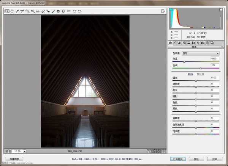Click the 自动 auto tone link
Image resolution: width=228 pixels, height=166 pixels.
click(x=190, y=74)
